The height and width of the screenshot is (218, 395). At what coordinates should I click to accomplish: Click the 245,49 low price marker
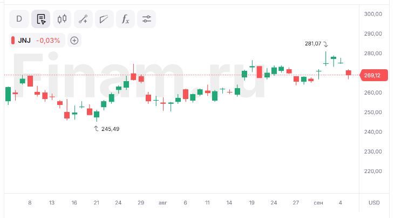(x=110, y=129)
